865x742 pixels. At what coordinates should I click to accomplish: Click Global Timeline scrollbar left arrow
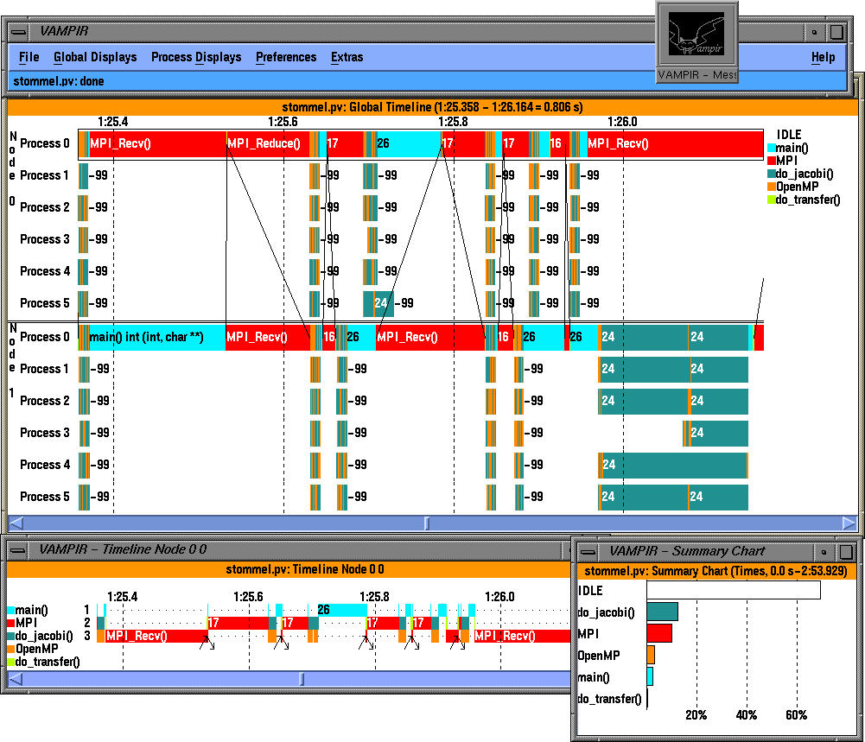(x=16, y=523)
